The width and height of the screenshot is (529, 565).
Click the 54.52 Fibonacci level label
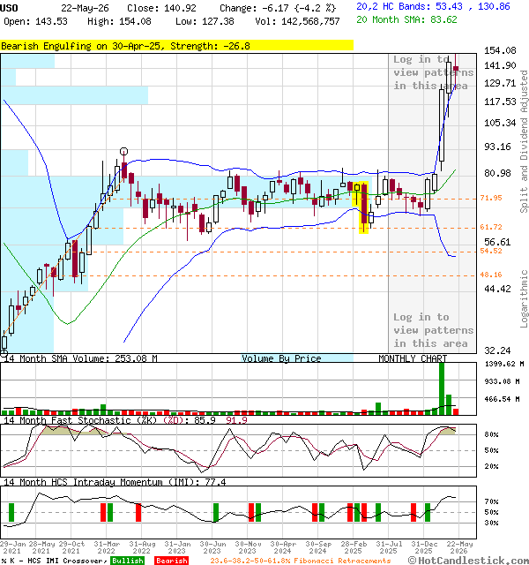click(x=491, y=251)
